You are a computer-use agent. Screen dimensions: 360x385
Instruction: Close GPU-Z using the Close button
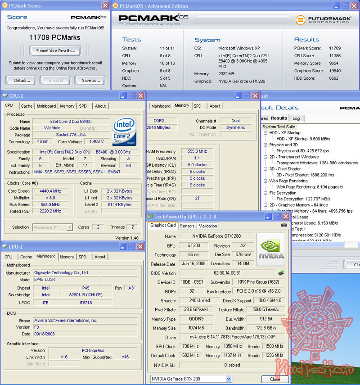pyautogui.click(x=275, y=379)
